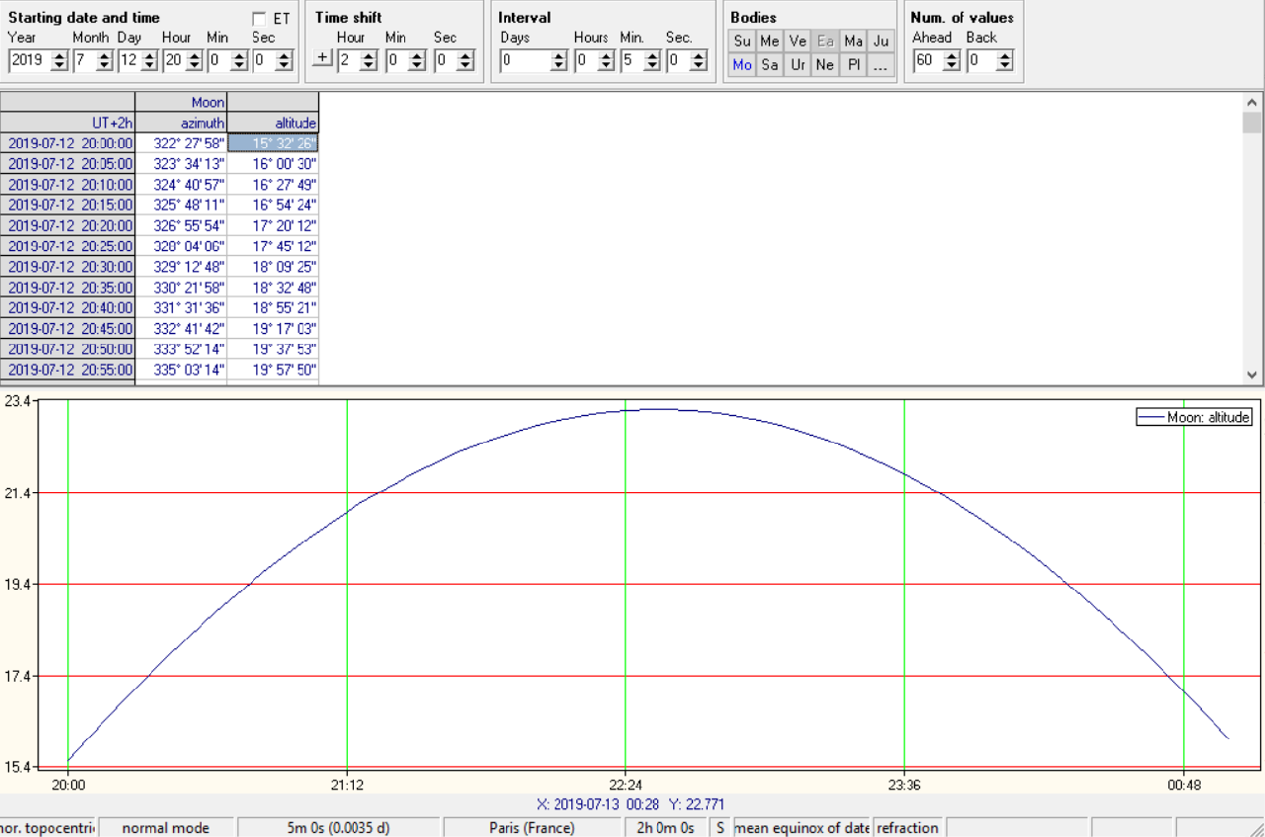Click the starting Sec spinner arrows
This screenshot has width=1265, height=837.
tap(284, 60)
